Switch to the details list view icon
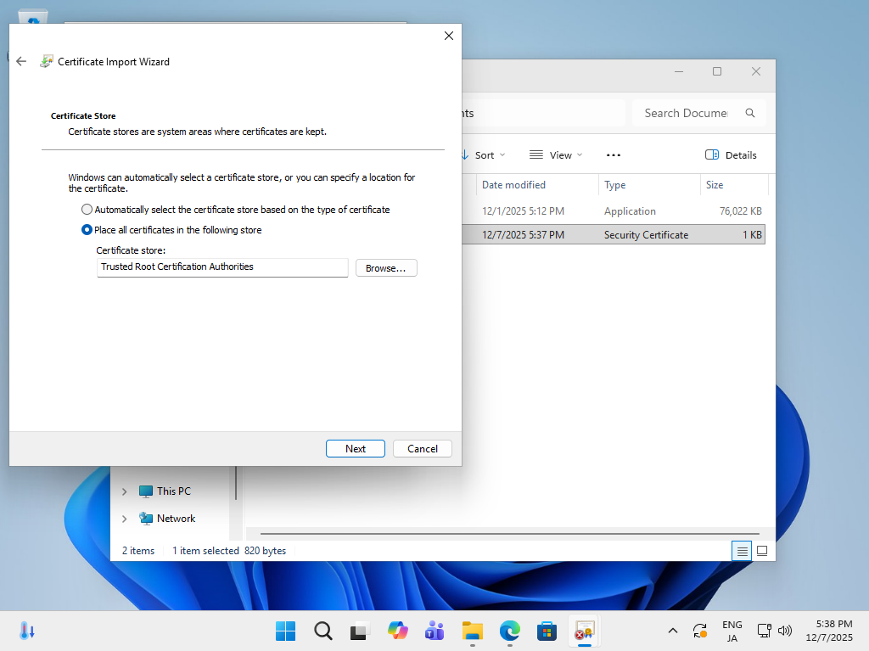Image resolution: width=869 pixels, height=651 pixels. (x=742, y=551)
